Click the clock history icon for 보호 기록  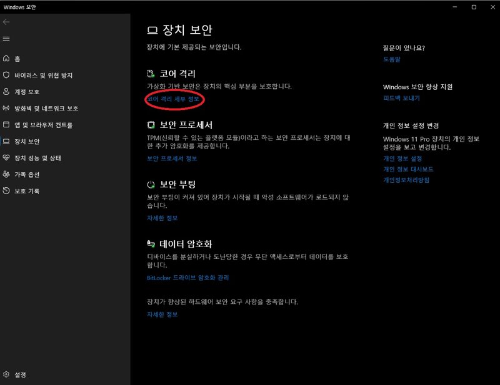pos(6,191)
